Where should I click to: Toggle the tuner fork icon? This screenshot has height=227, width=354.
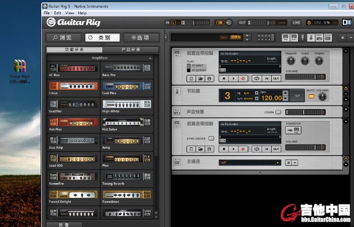pyautogui.click(x=302, y=37)
